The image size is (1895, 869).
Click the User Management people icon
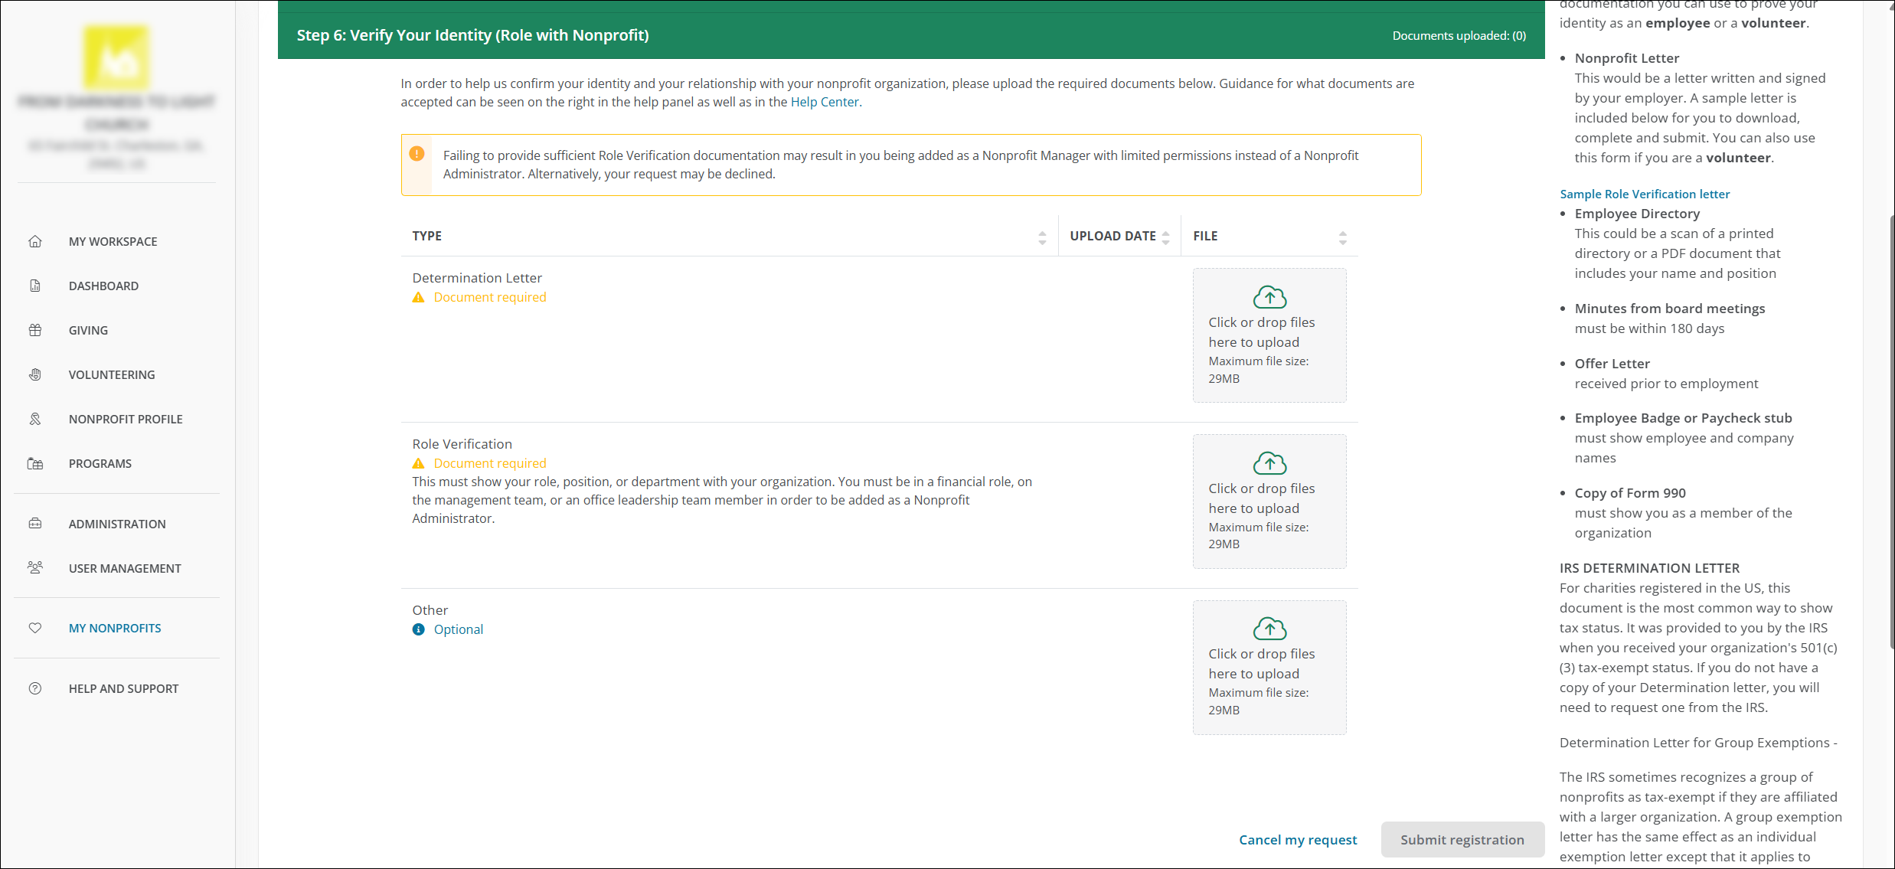point(35,568)
